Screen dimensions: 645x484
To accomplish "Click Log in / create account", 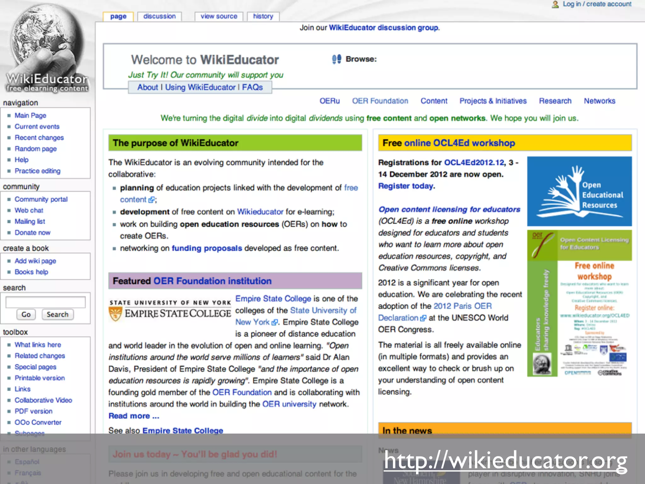I will click(597, 4).
